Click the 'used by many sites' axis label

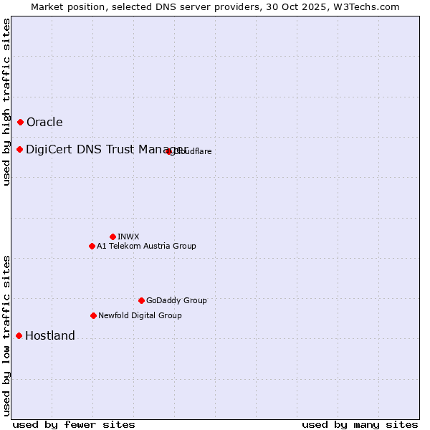point(360,424)
